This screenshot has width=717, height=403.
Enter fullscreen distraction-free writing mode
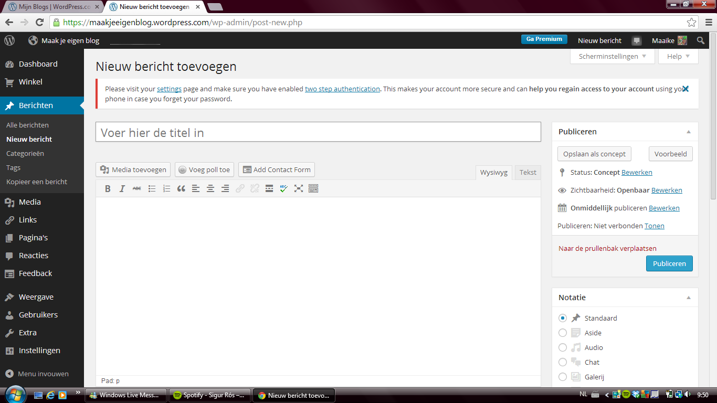[299, 188]
